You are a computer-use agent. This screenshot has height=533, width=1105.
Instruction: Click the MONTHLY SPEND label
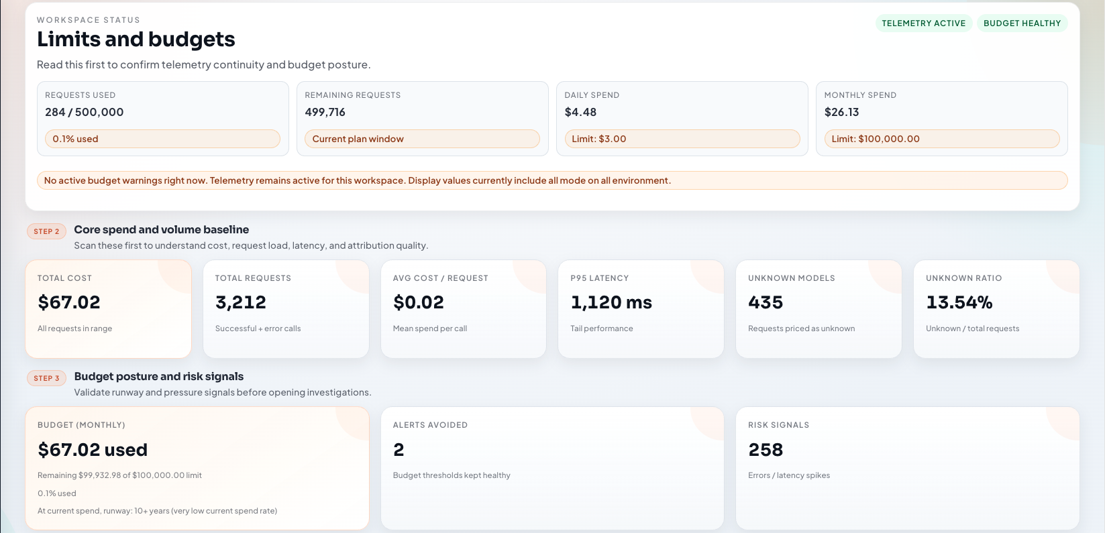click(x=860, y=95)
